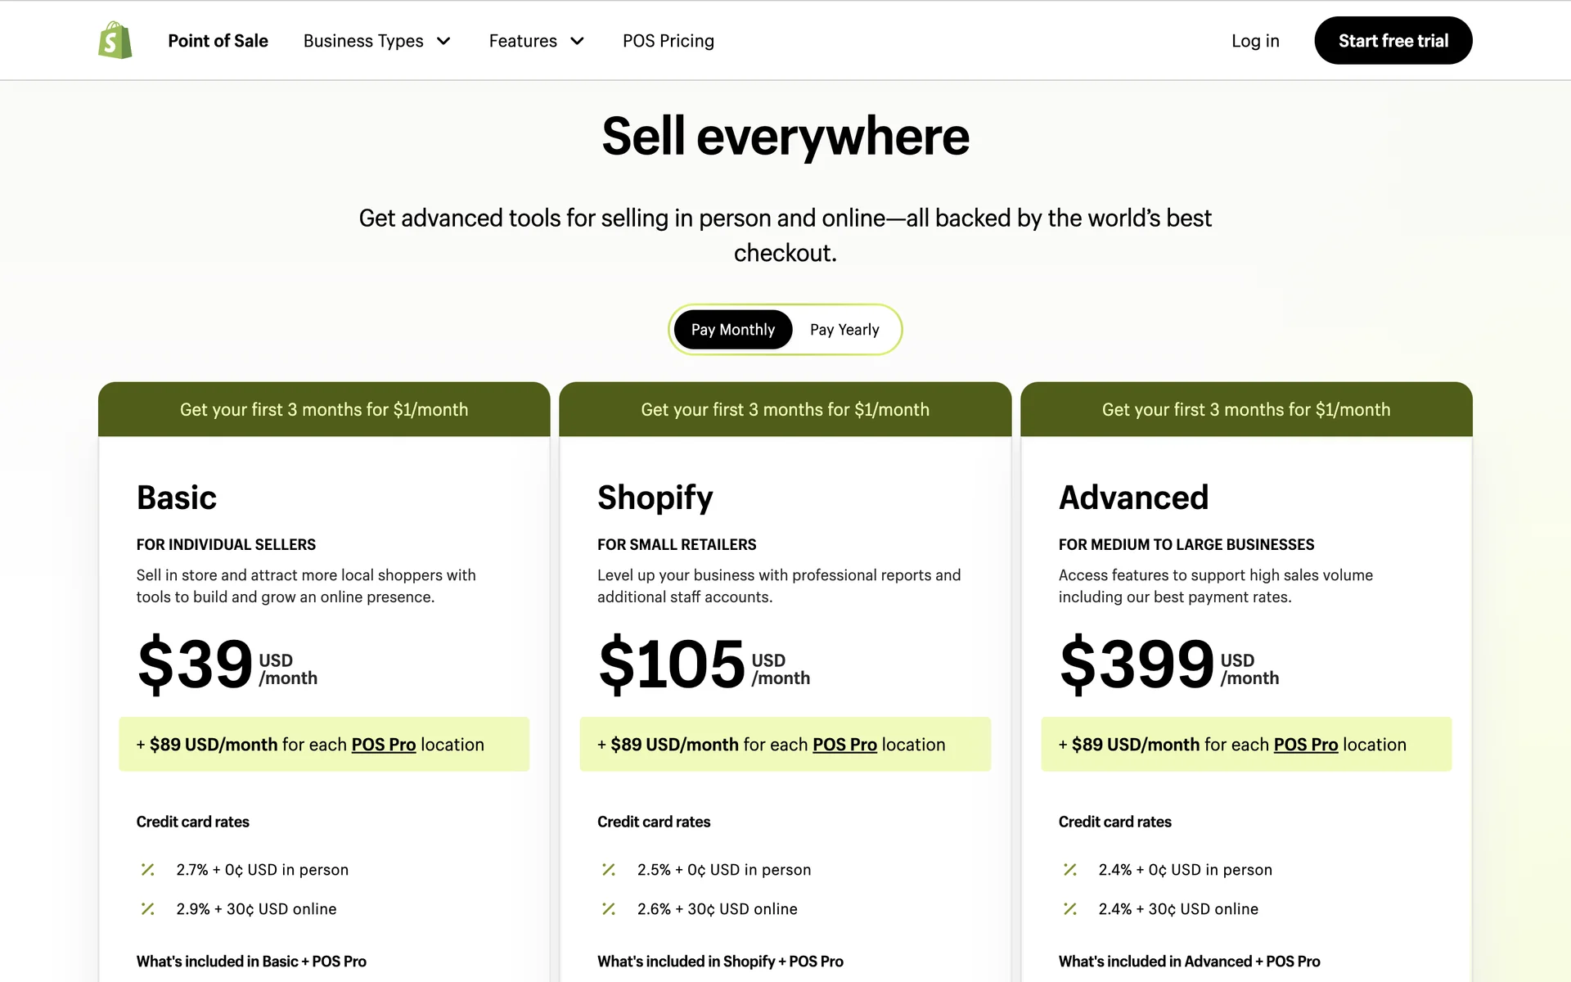Click the Shopify bag logo
1571x982 pixels.
click(x=115, y=40)
